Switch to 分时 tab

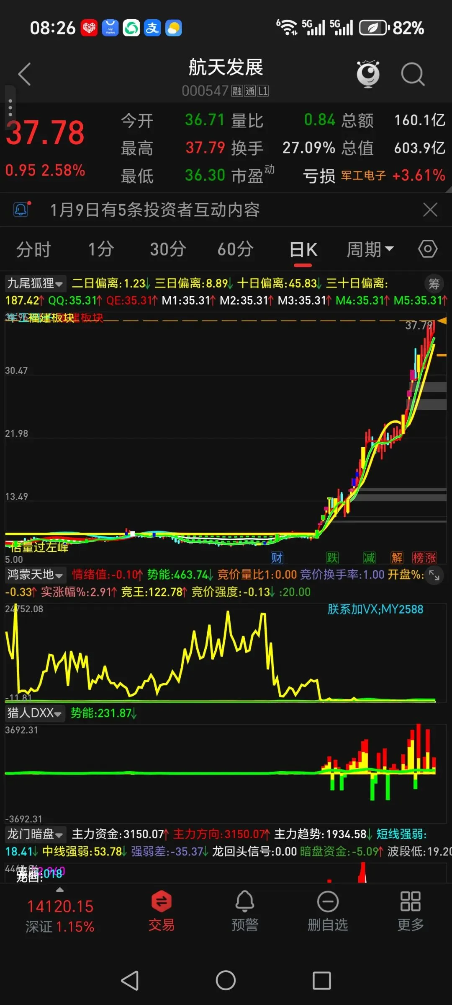33,249
